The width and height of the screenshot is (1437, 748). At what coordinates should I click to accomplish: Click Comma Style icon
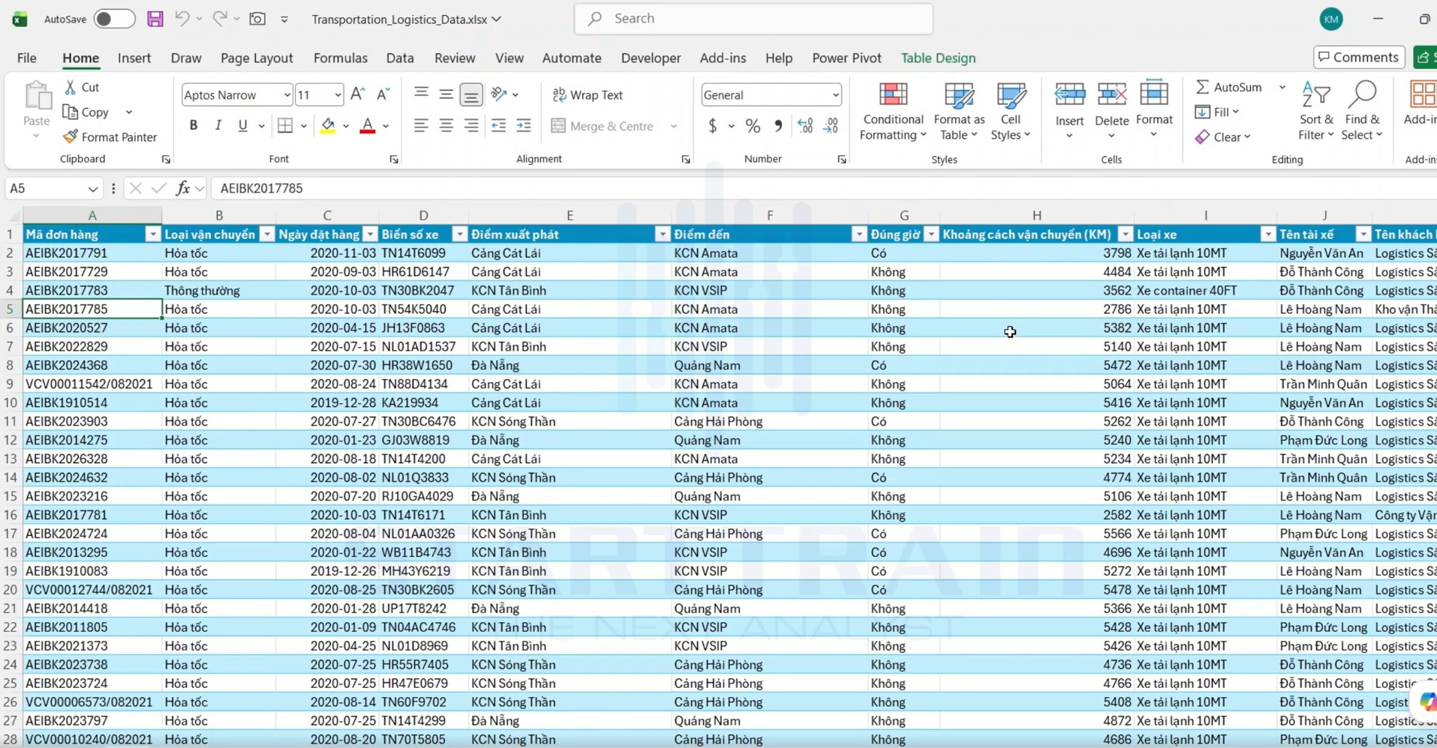click(x=778, y=126)
